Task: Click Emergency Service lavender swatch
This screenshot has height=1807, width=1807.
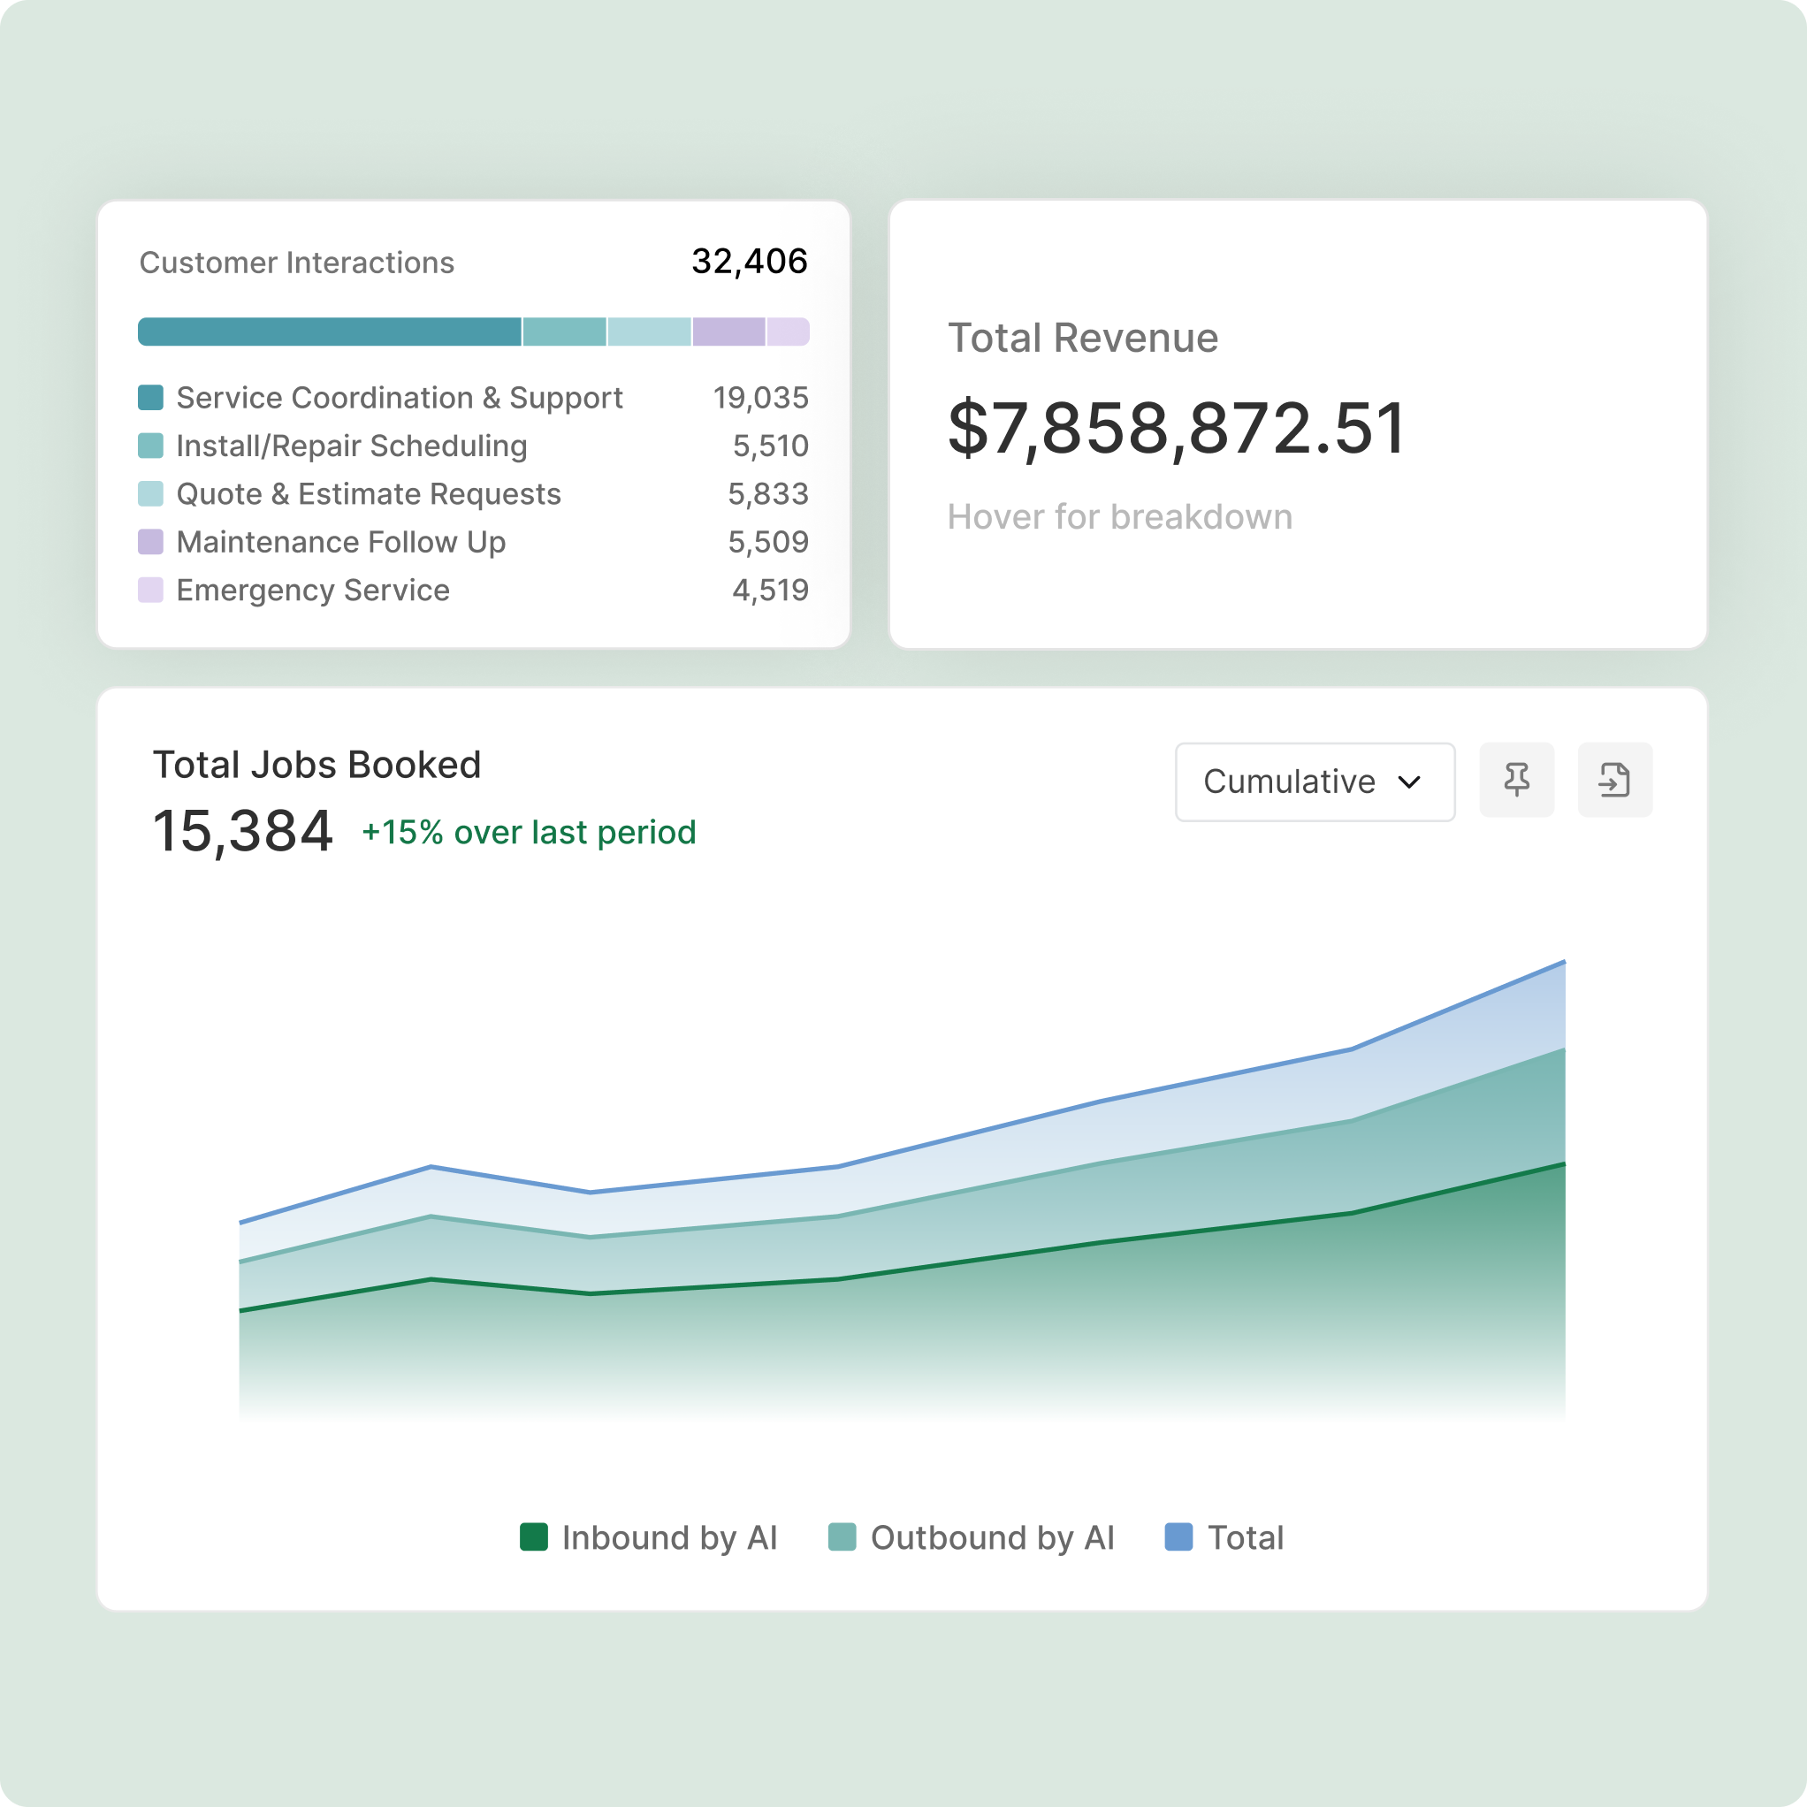Action: tap(150, 591)
